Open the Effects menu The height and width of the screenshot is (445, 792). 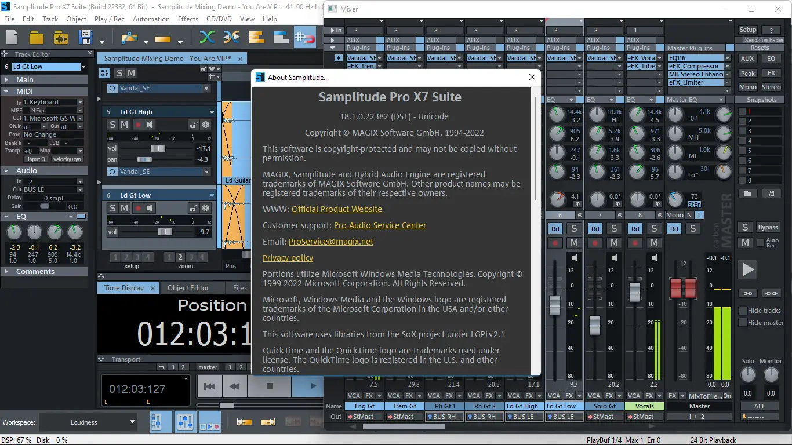188,19
